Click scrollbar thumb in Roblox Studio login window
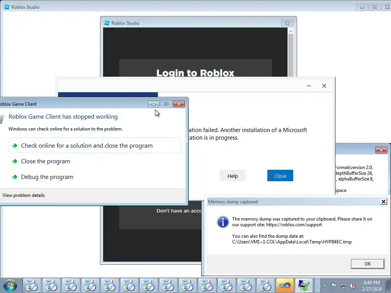The image size is (391, 293). pos(291,55)
